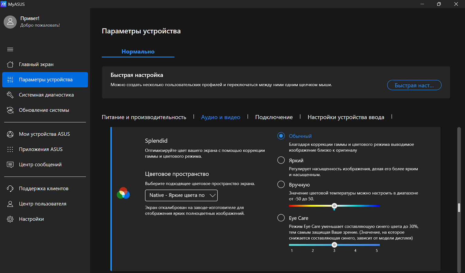Viewport: 465px width, 273px height.
Task: Select the Яркий color mode
Action: [281, 160]
